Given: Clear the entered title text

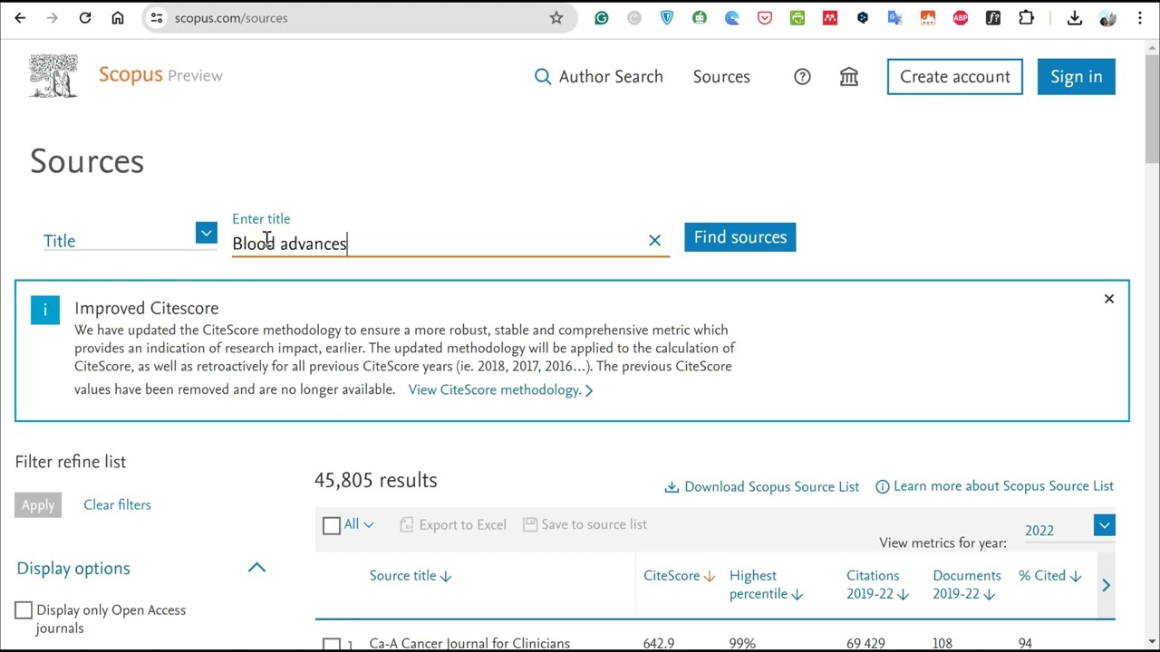Looking at the screenshot, I should click(655, 240).
